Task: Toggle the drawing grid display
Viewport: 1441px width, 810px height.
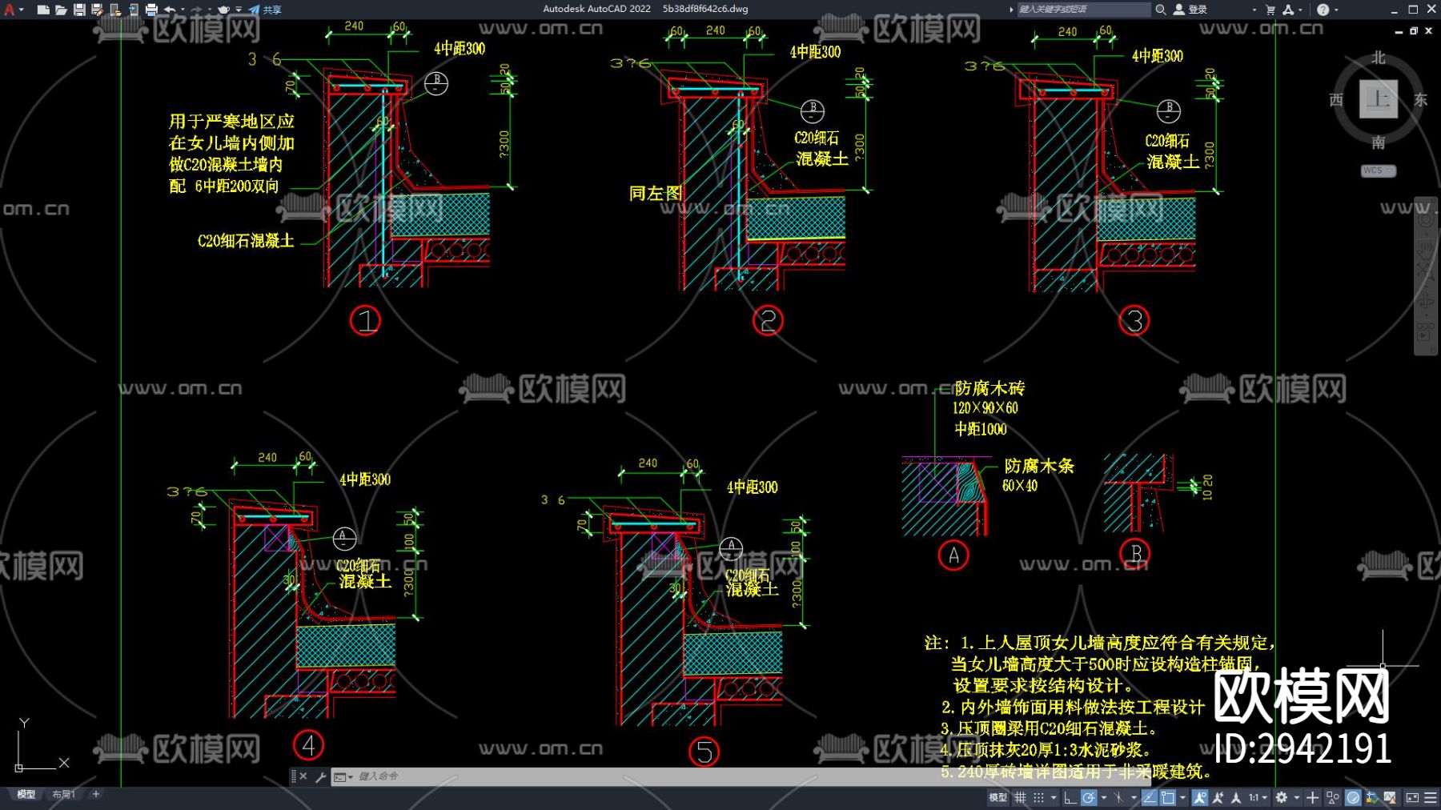Action: (x=1021, y=797)
